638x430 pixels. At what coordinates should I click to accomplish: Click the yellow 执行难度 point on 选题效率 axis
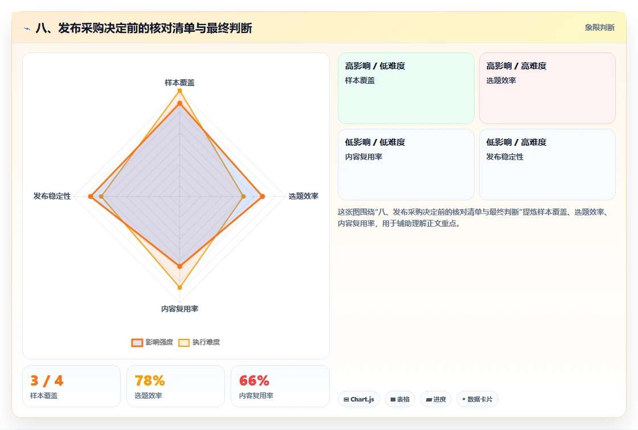(x=243, y=196)
